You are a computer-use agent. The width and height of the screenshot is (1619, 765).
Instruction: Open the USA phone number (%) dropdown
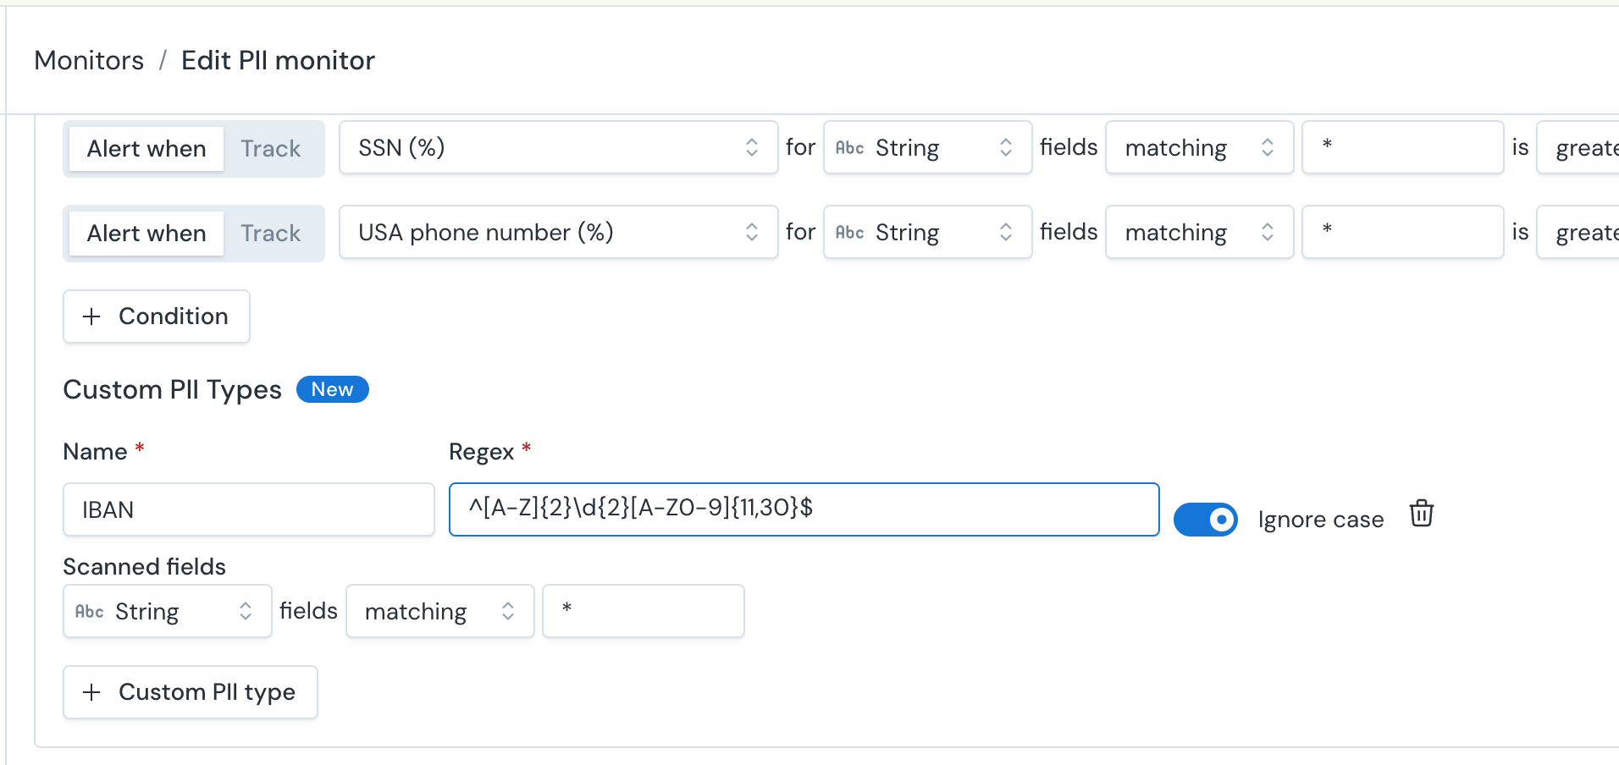[558, 233]
